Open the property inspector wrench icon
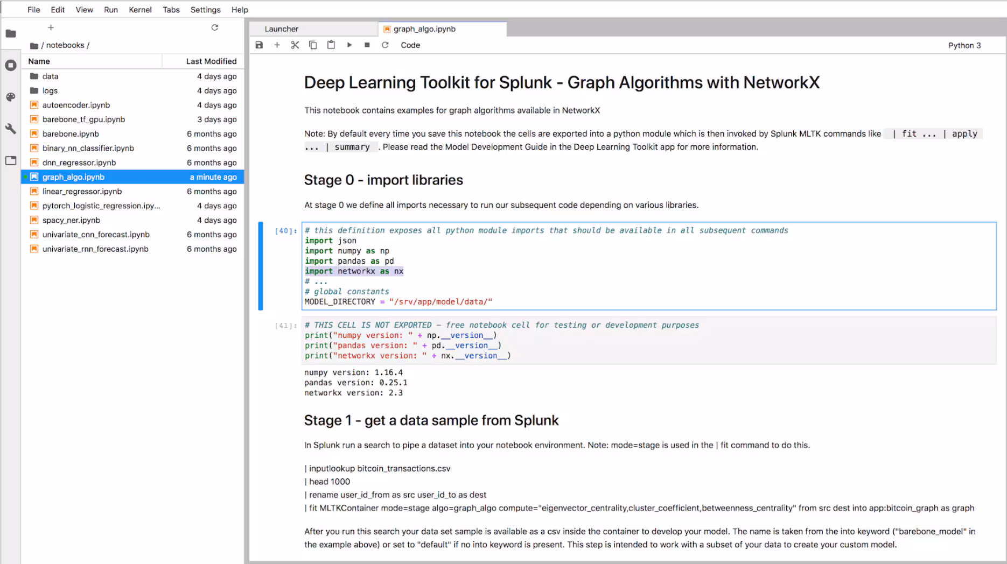Screen dimensions: 1007x564 pos(11,129)
